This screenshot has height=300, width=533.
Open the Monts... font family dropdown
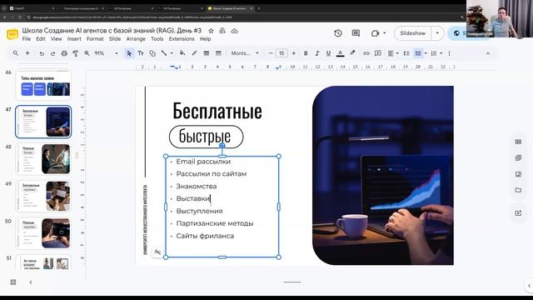pos(245,53)
